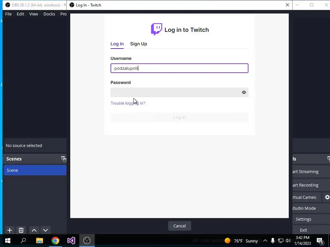
Task: Open the notification center icon
Action: pos(320,241)
